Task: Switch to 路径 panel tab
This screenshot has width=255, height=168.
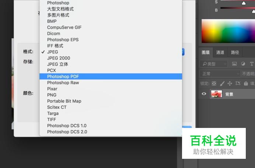Action: click(235, 52)
